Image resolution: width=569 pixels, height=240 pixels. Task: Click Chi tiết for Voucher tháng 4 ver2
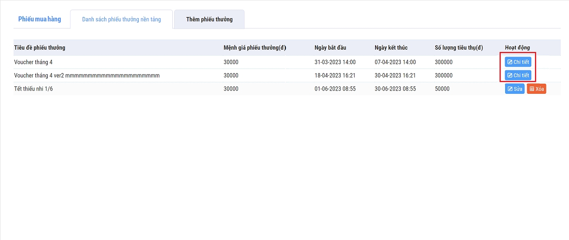click(x=518, y=75)
